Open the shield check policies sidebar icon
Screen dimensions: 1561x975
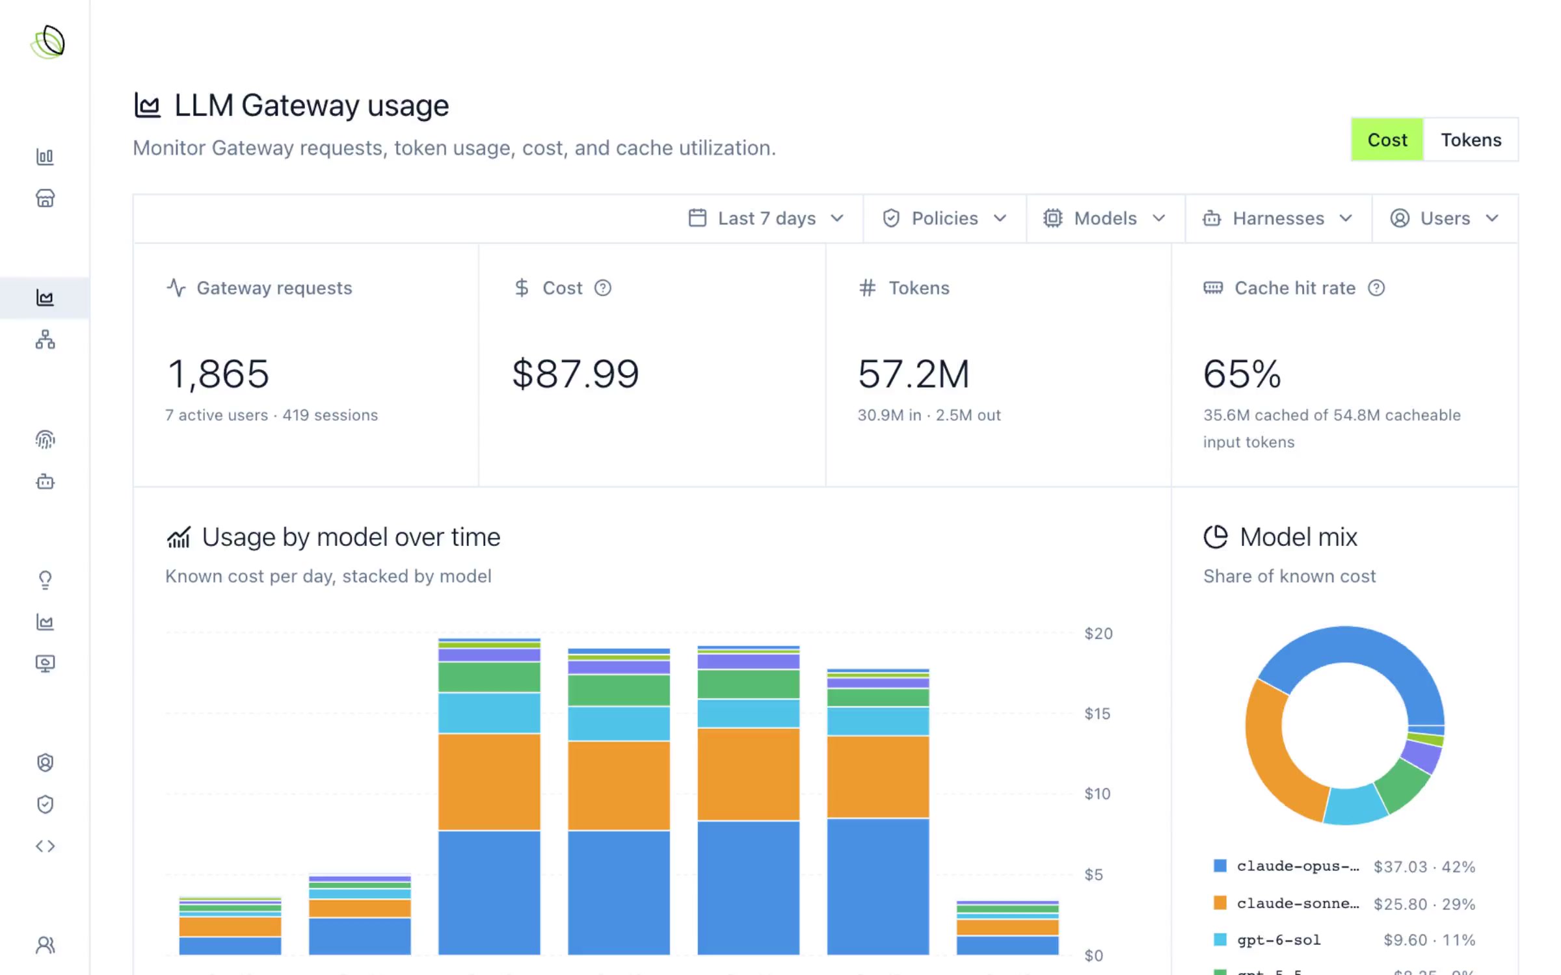tap(45, 804)
